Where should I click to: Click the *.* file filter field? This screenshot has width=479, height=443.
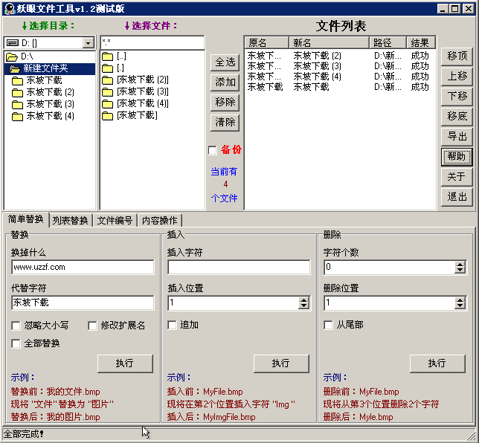pos(152,42)
